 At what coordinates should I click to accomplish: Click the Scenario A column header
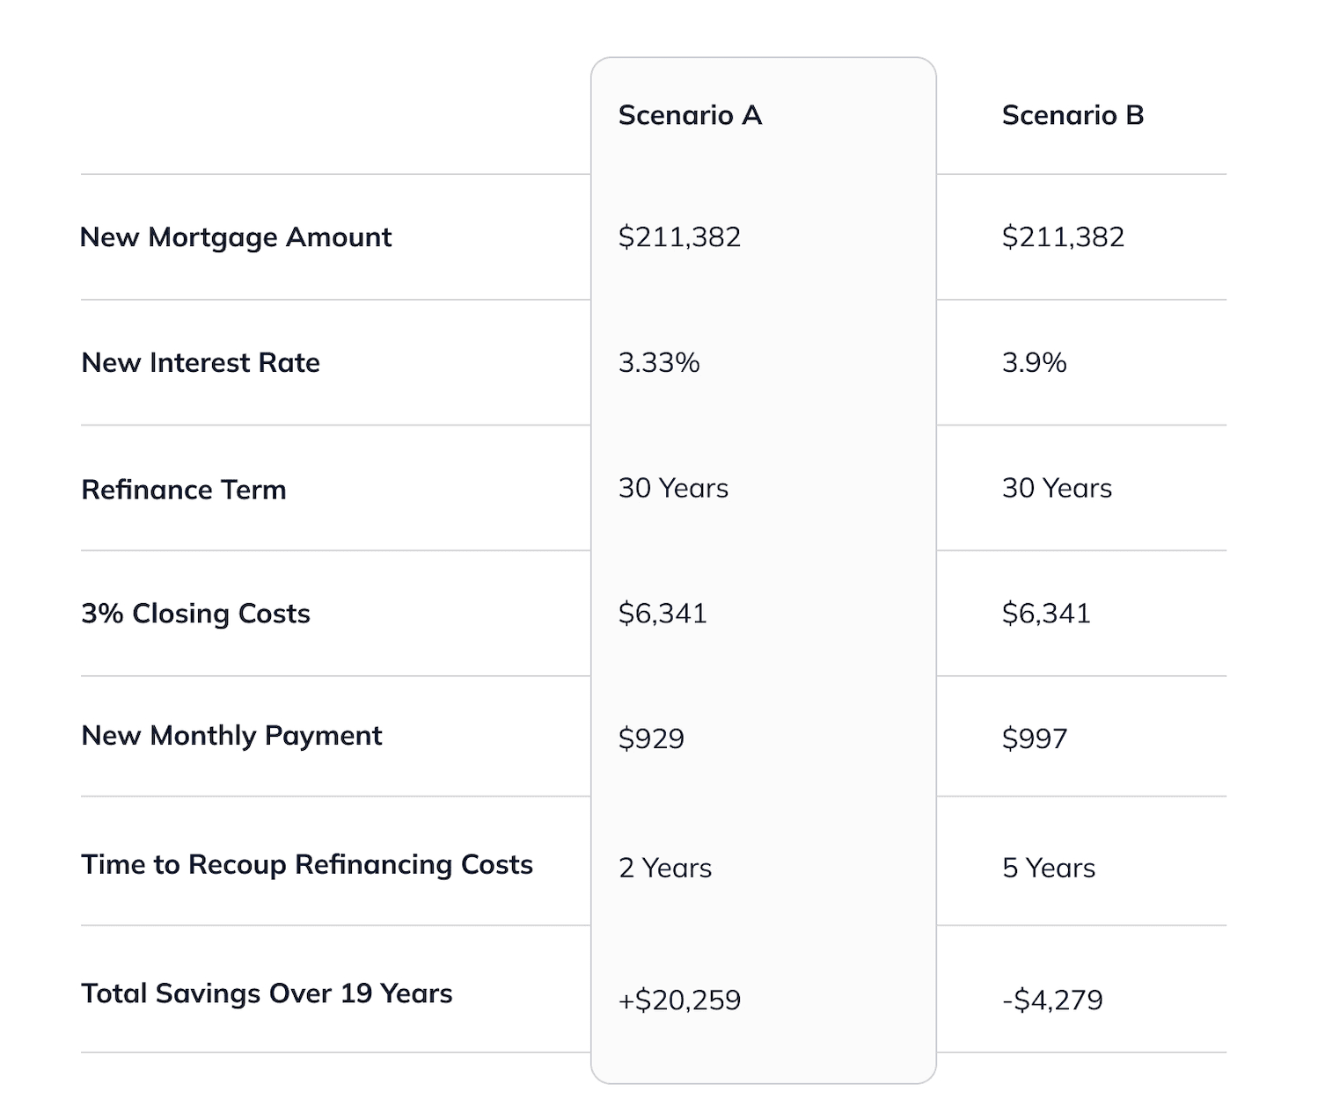tap(690, 115)
